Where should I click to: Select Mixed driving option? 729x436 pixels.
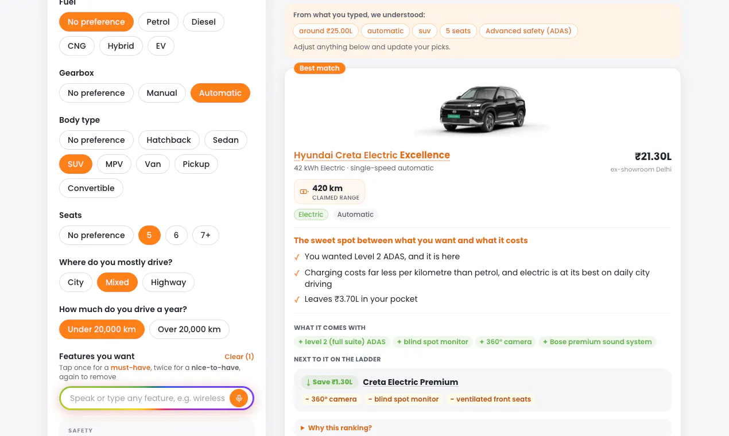[117, 282]
